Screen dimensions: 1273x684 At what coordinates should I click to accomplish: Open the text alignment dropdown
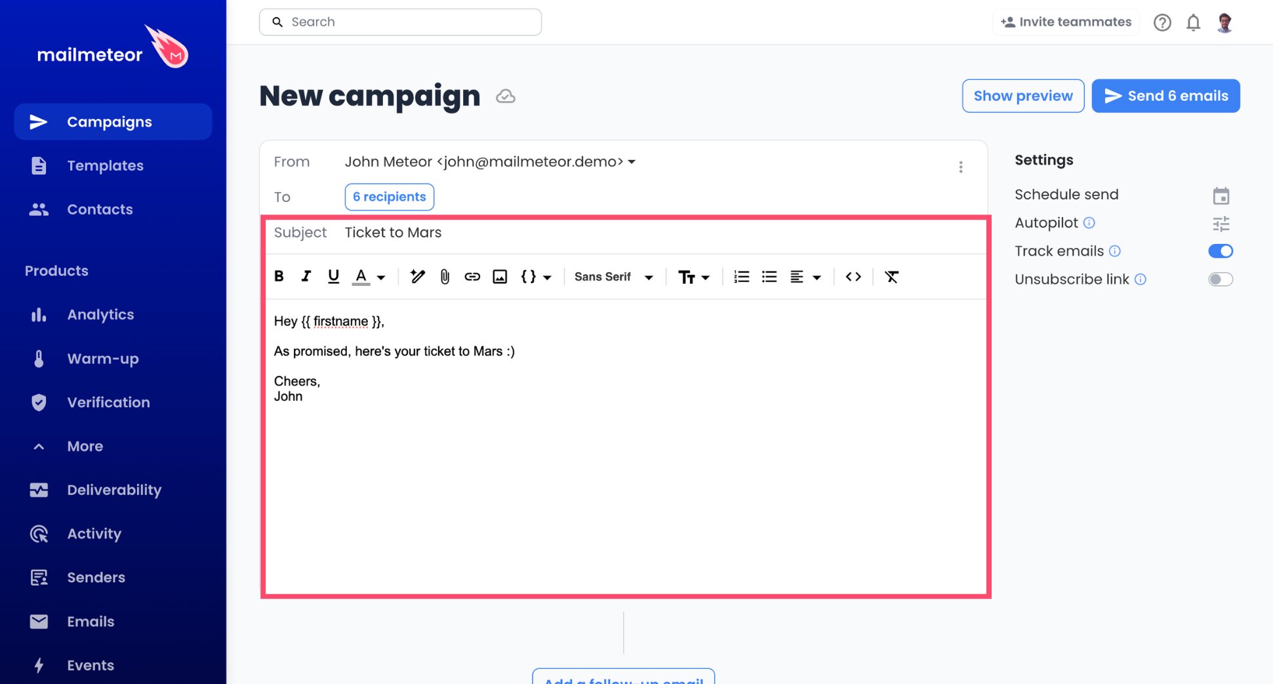tap(805, 277)
